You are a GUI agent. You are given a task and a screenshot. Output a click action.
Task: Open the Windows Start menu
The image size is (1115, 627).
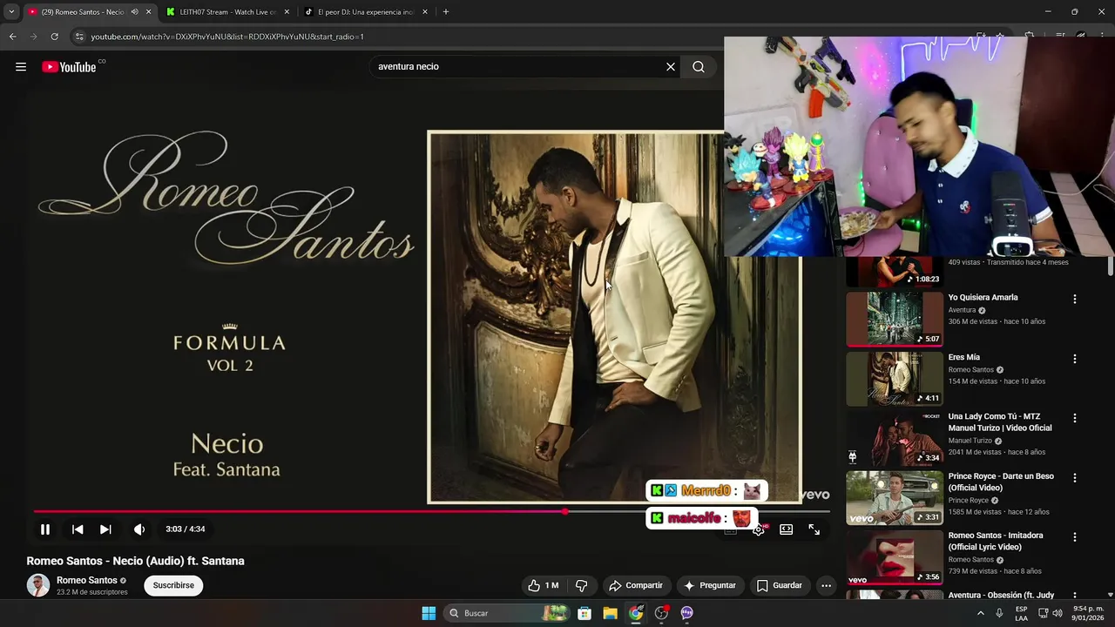tap(429, 613)
